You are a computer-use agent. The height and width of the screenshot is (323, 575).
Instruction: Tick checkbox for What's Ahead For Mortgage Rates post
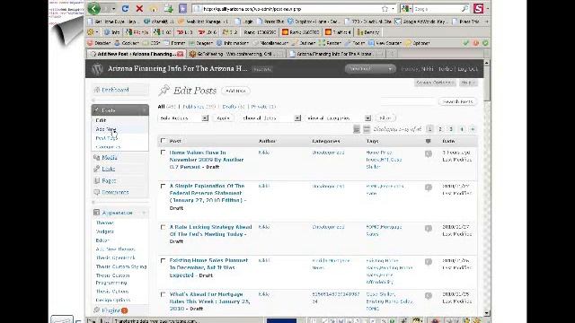(x=164, y=294)
